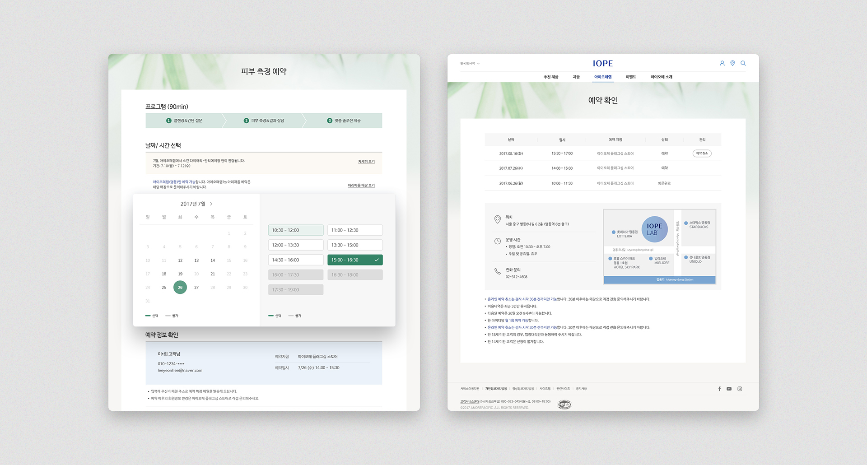Open the 아이오페 소개 navigation menu
The height and width of the screenshot is (465, 867).
662,77
